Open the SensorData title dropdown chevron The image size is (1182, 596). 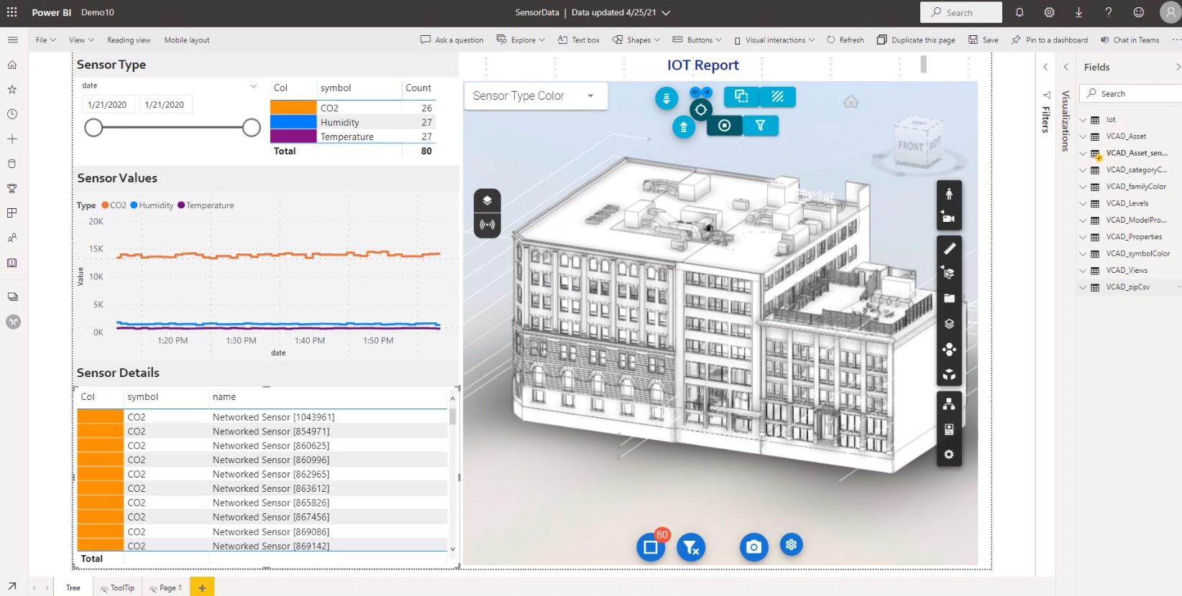[666, 13]
